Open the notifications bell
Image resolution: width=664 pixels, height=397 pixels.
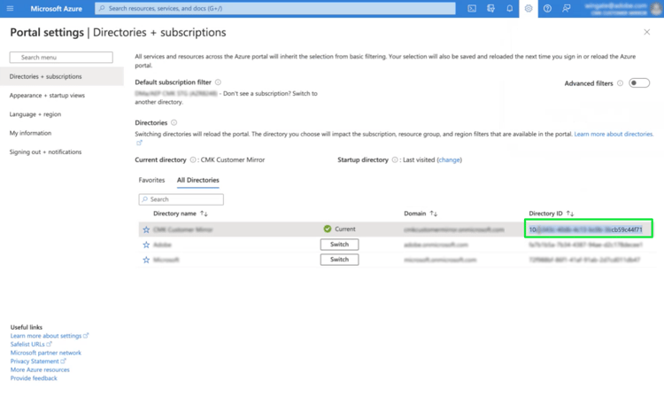click(509, 9)
